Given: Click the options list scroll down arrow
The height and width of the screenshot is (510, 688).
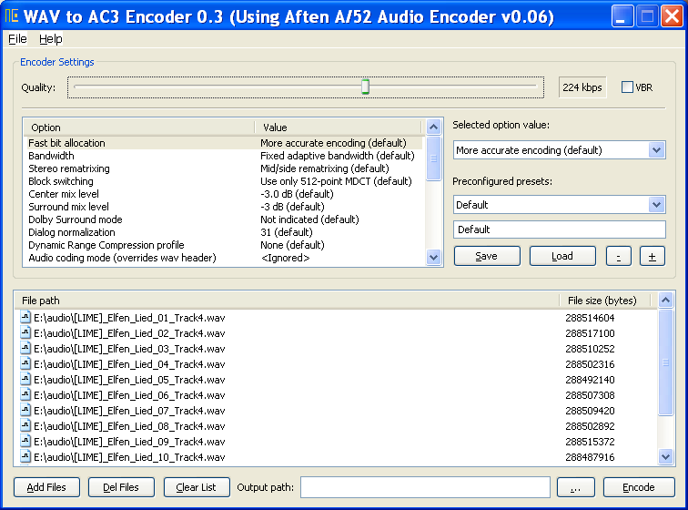Looking at the screenshot, I should pos(433,258).
